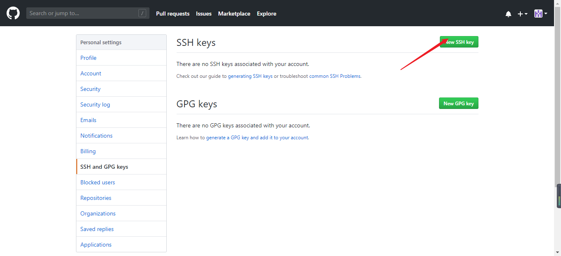Viewport: 561px width, 256px height.
Task: Open common SSH Problems link
Action: (x=335, y=76)
